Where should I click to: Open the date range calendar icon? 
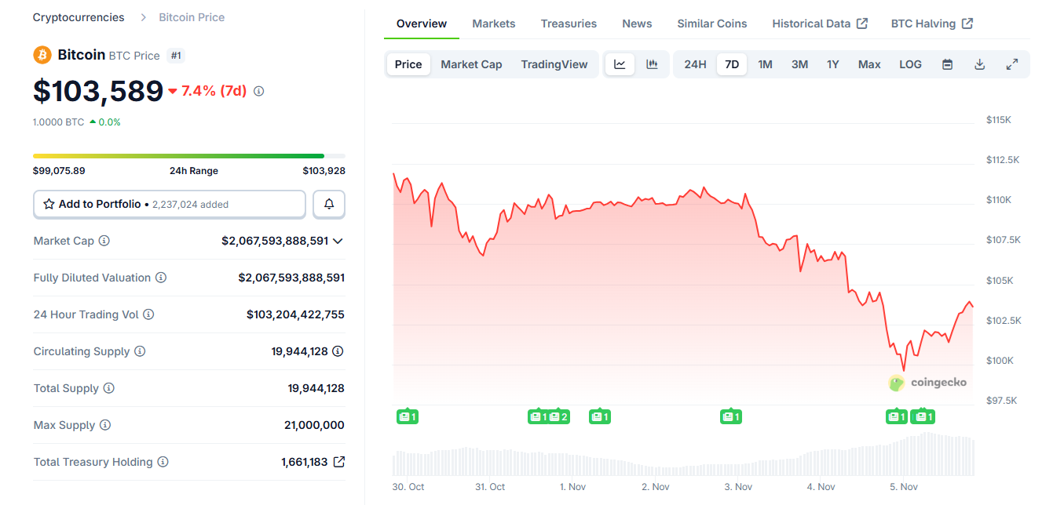[947, 64]
